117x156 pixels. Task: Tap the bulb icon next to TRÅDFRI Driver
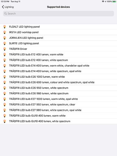(x=5, y=49)
